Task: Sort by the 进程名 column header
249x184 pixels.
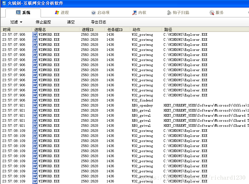Action: (x=56, y=29)
